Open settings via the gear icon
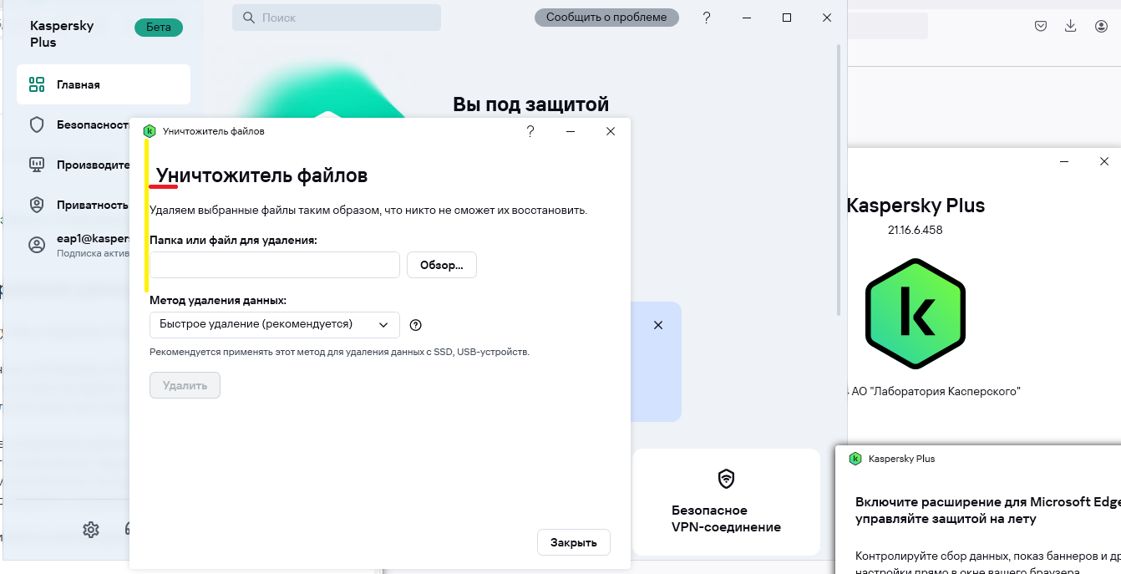 tap(91, 529)
